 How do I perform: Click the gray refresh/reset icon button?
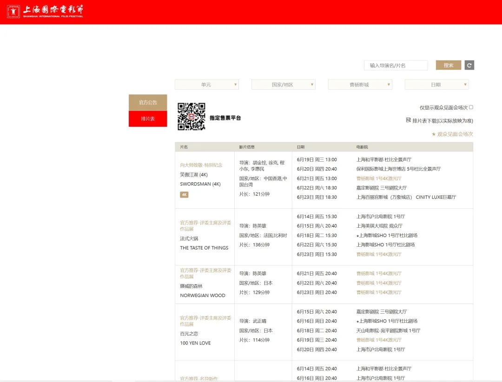(x=469, y=66)
